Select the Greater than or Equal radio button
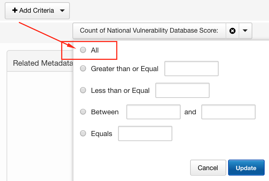The height and width of the screenshot is (181, 269). (83, 69)
